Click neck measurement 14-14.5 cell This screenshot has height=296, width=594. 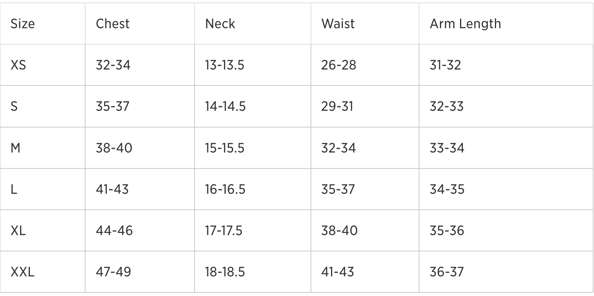(225, 106)
